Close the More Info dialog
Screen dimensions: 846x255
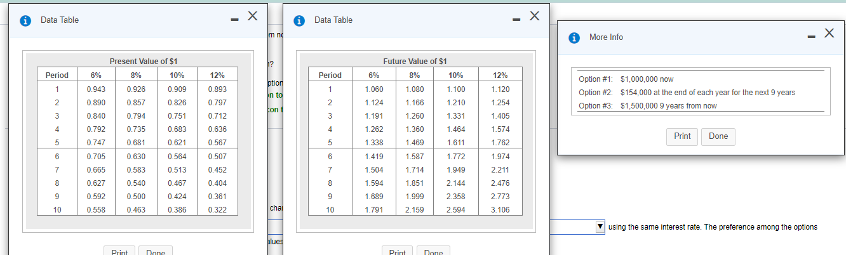coord(828,32)
